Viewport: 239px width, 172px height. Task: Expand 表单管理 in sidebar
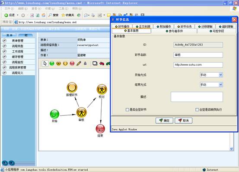pyautogui.click(x=18, y=41)
